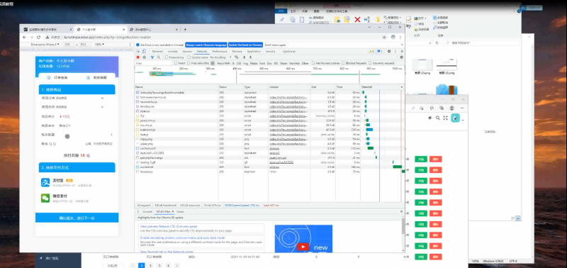Switch to the Console tab in DevTools

coord(172,51)
